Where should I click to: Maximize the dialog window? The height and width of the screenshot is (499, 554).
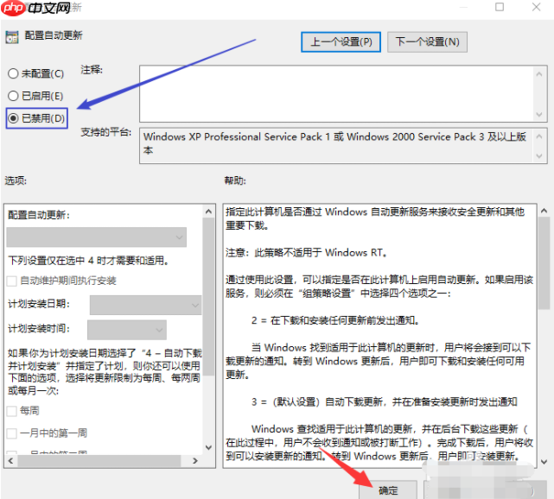(x=500, y=7)
